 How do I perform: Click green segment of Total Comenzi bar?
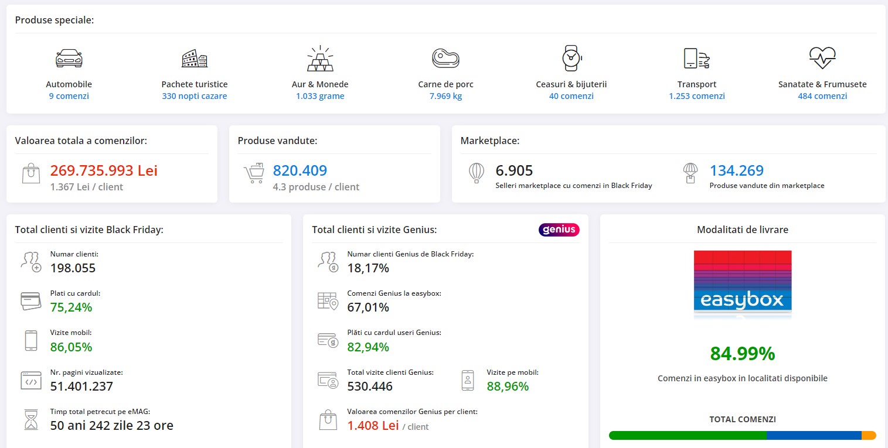687,435
